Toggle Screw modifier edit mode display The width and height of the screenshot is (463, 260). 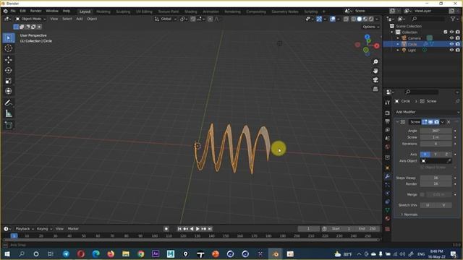tap(425, 122)
